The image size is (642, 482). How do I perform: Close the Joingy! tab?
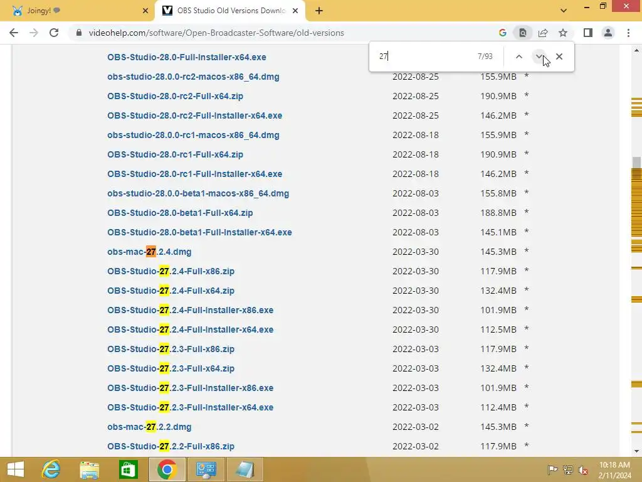click(145, 11)
